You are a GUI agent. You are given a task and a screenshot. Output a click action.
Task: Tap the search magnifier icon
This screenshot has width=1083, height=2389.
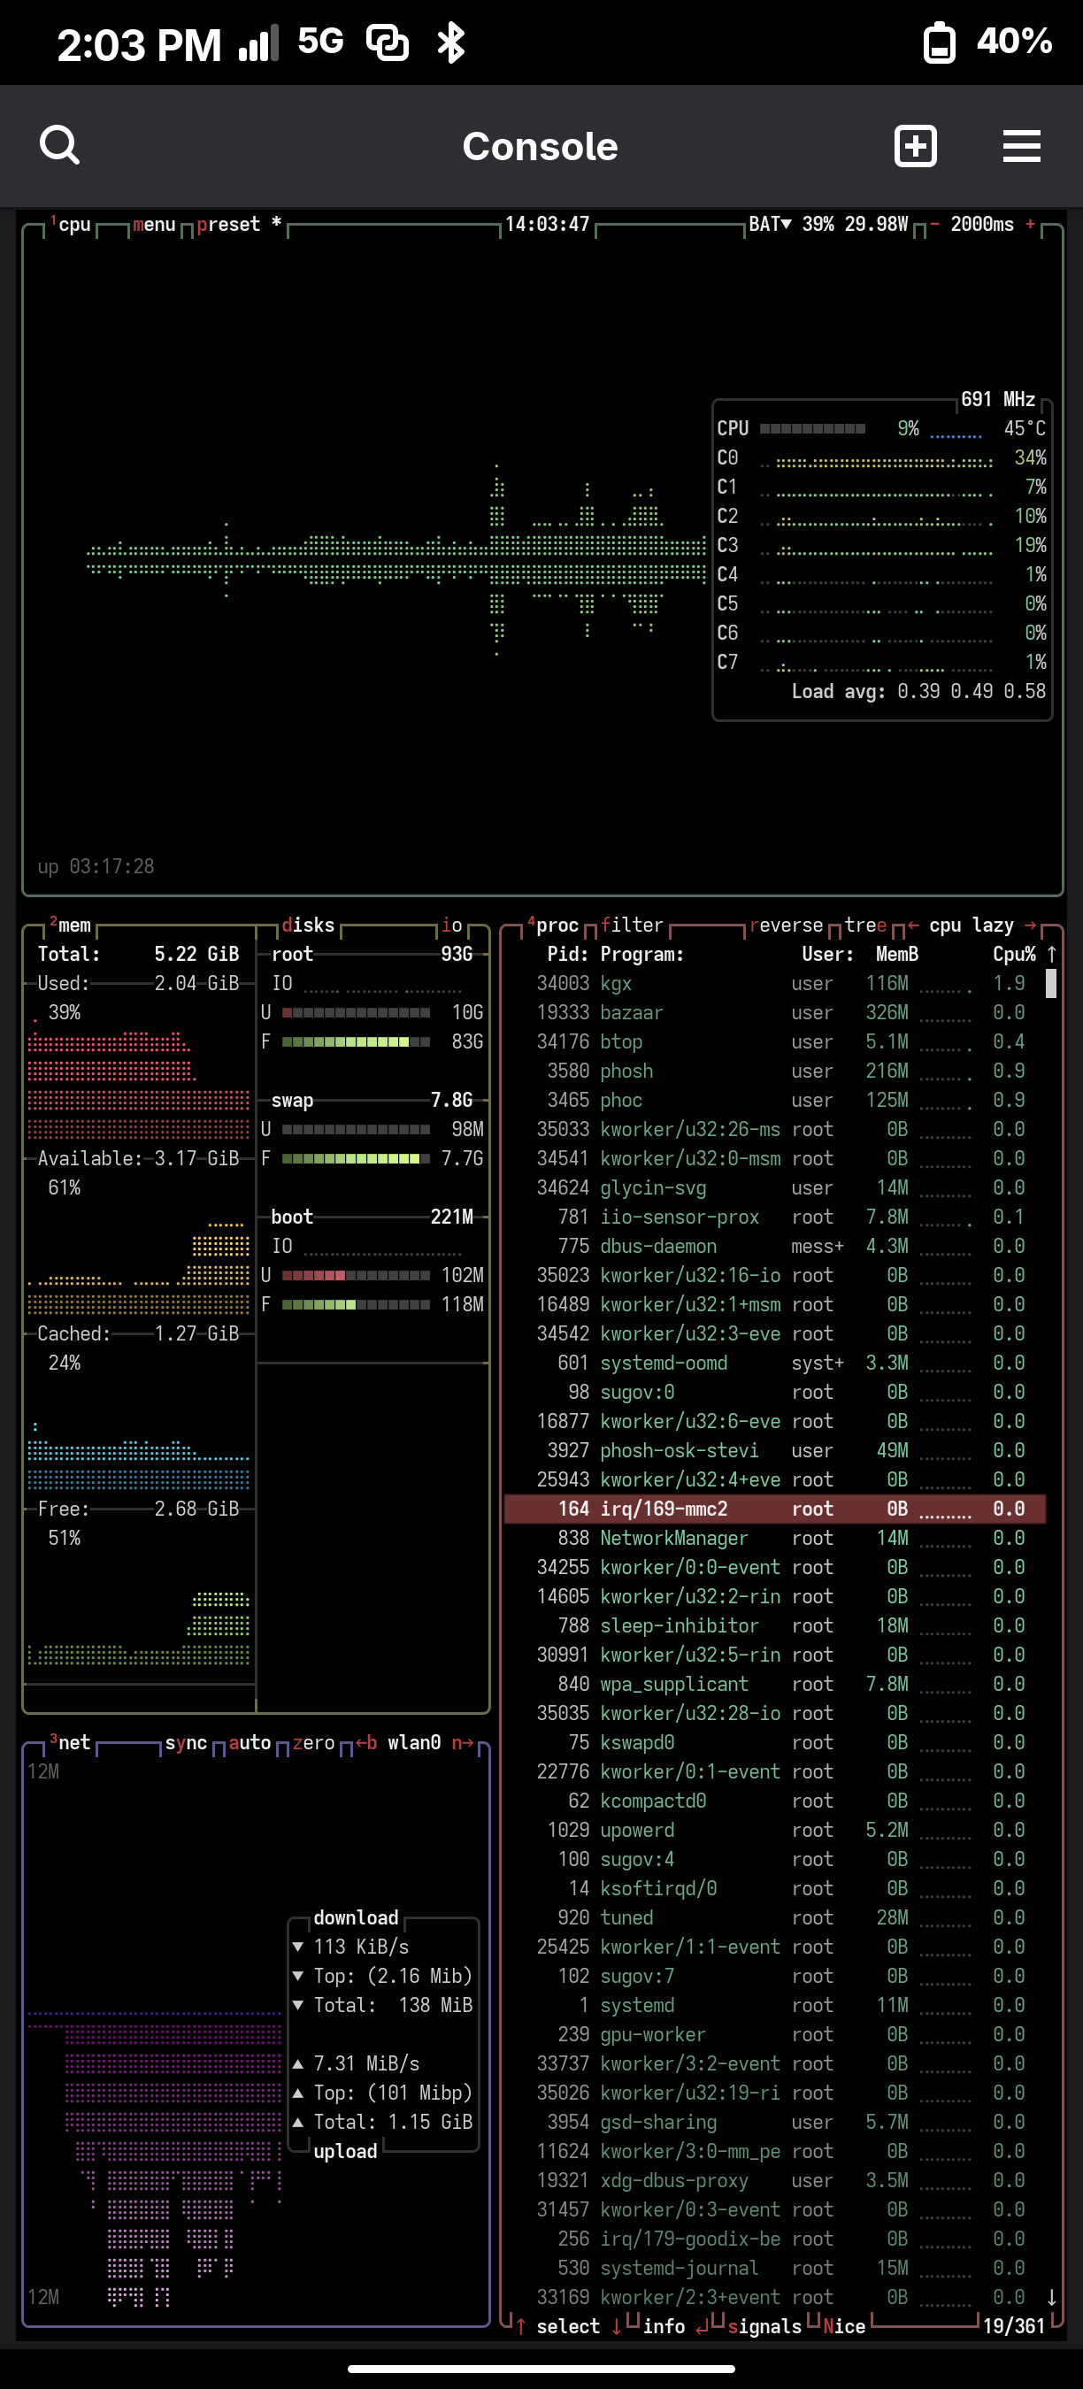(60, 146)
